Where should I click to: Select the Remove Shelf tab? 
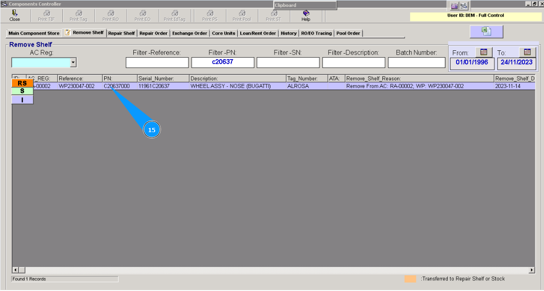pos(84,32)
